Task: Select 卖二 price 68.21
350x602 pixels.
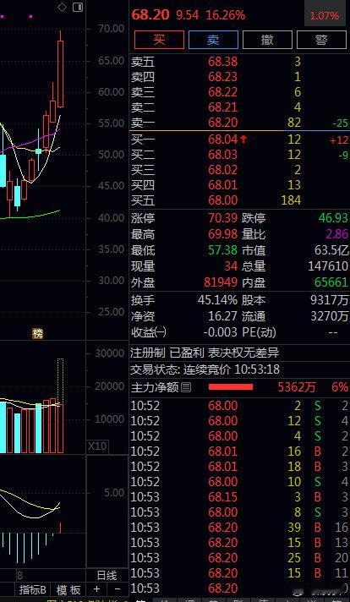Action: coord(222,107)
